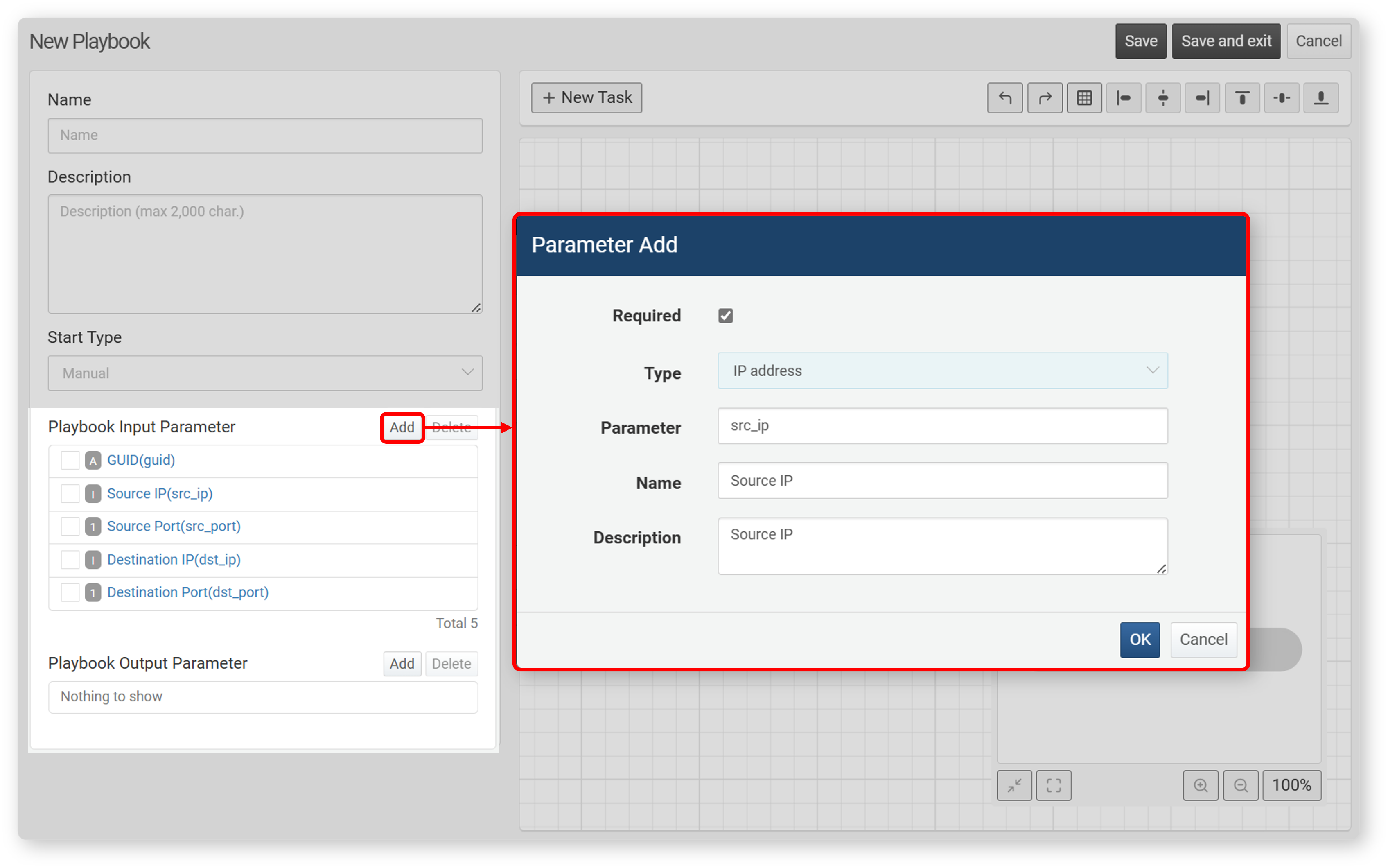1388x868 pixels.
Task: Align selected tasks to vertical middle
Action: [1281, 97]
